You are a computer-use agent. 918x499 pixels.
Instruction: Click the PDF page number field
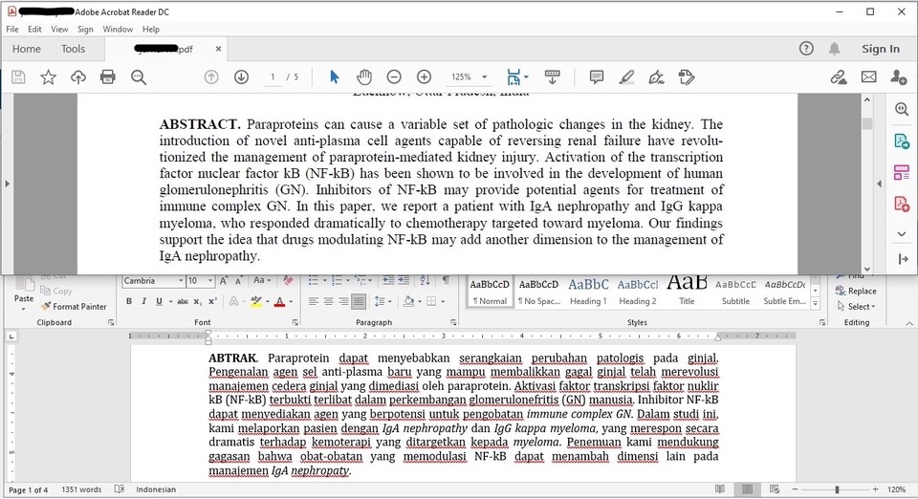pos(273,77)
